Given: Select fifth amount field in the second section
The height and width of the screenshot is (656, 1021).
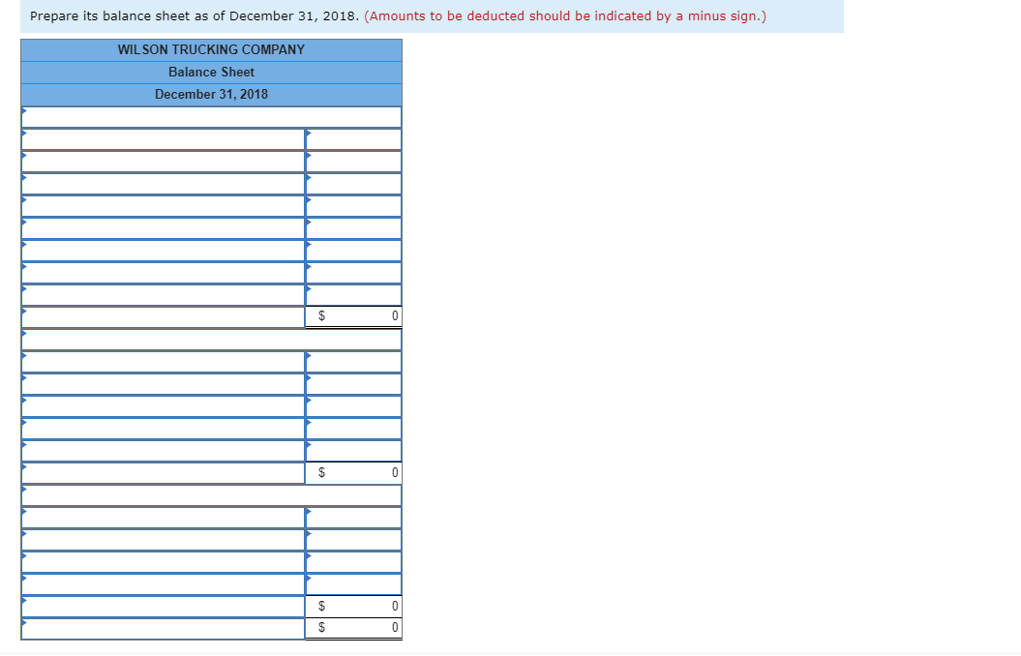Looking at the screenshot, I should 353,451.
